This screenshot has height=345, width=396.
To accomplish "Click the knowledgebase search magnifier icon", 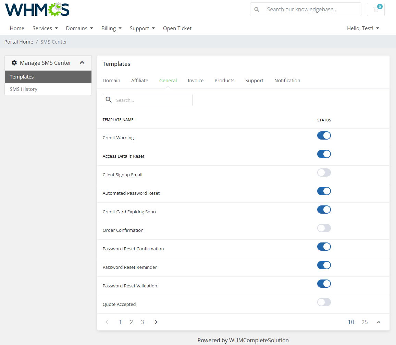I will 257,9.
